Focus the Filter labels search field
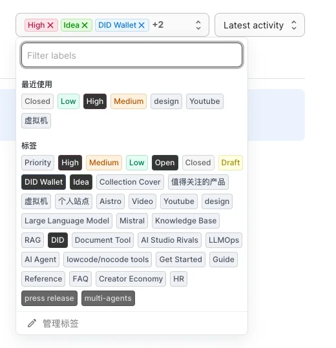336x348 pixels. 132,56
